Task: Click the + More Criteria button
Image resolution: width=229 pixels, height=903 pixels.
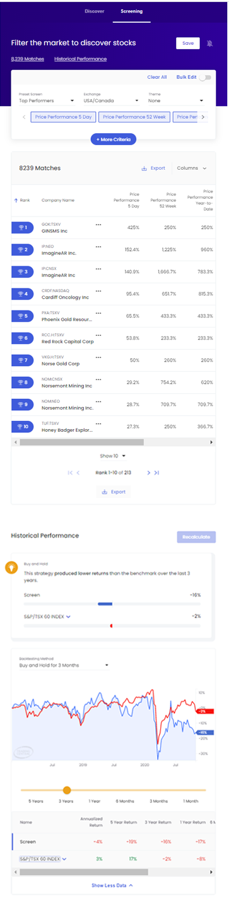Action: (114, 139)
